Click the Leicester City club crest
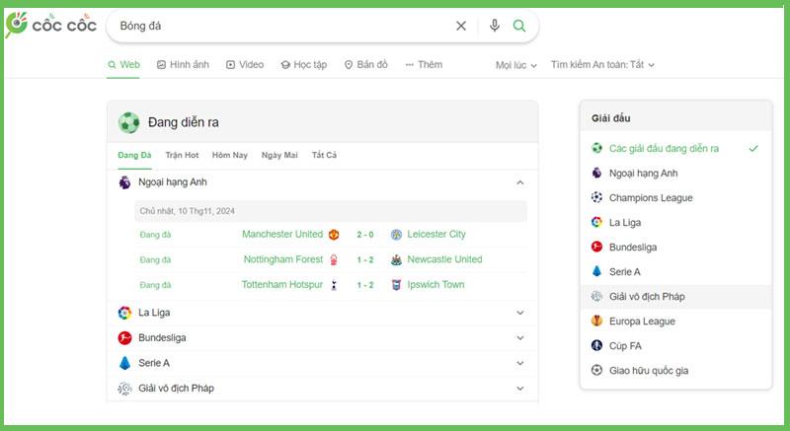 pos(396,235)
